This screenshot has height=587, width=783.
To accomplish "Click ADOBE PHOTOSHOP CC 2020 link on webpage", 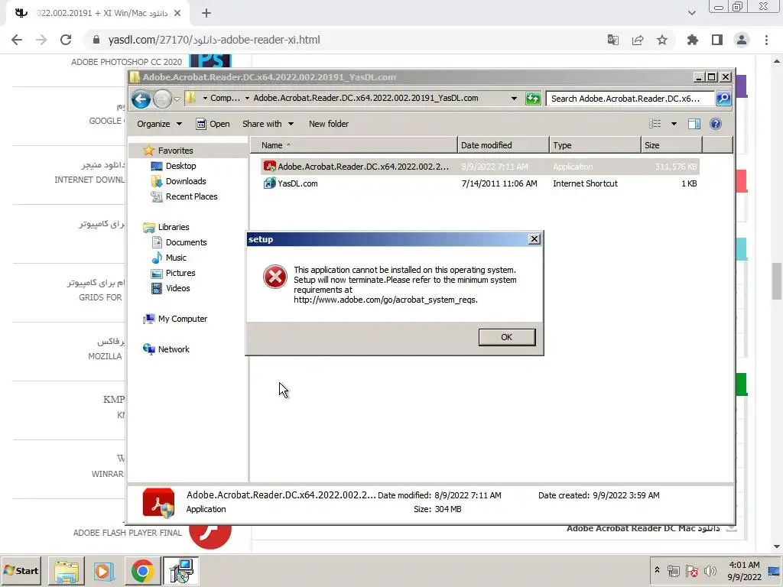I will (126, 62).
